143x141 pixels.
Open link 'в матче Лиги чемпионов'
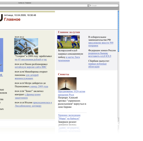(x=69, y=59)
